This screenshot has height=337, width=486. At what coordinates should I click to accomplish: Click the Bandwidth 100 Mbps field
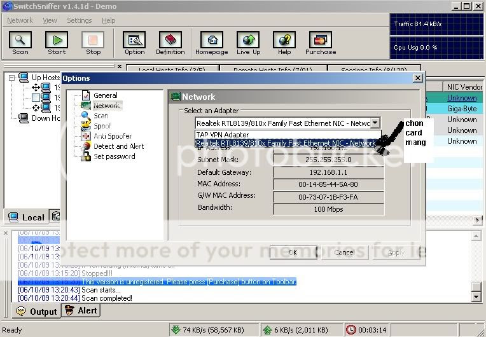(328, 209)
